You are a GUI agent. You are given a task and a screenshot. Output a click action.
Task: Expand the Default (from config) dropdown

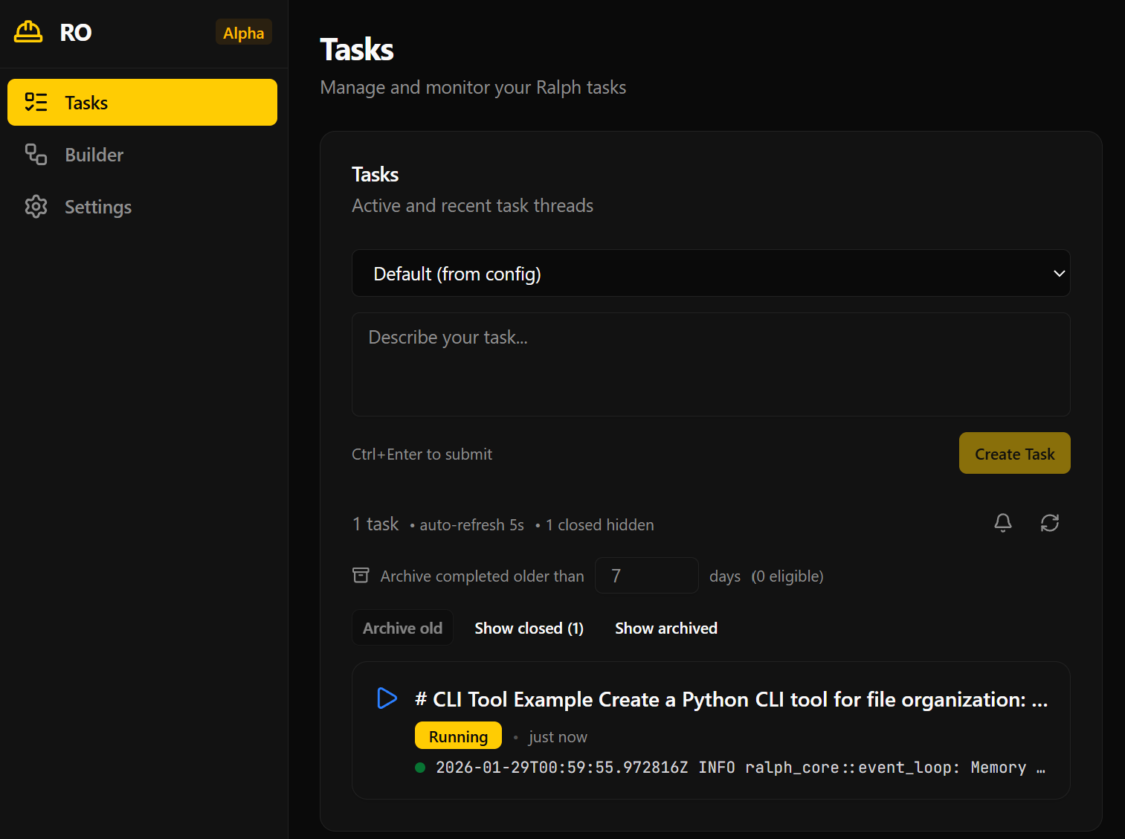[710, 274]
